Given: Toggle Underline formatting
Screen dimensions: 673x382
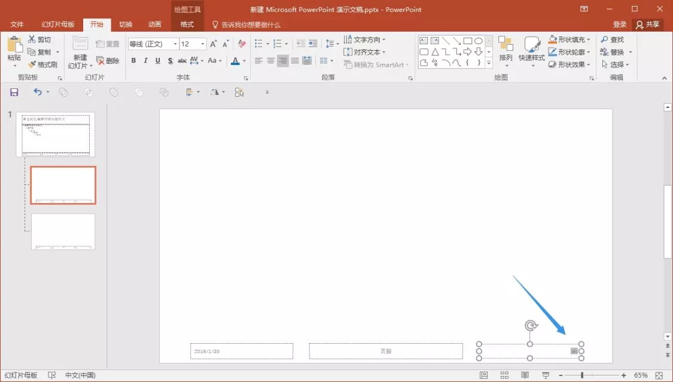Looking at the screenshot, I should (x=157, y=60).
